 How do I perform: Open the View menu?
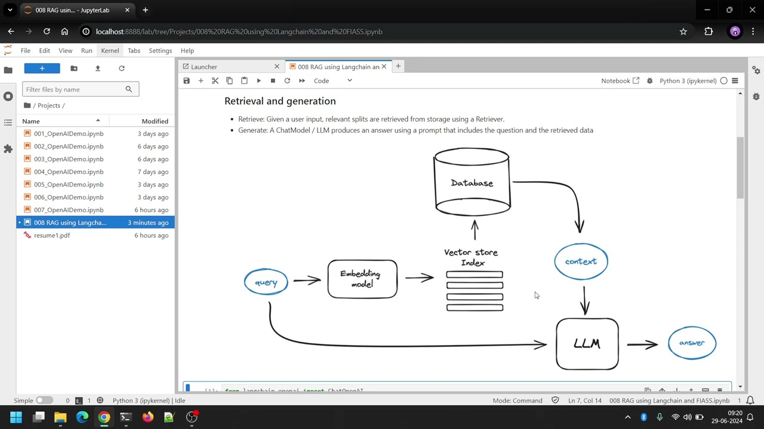tap(66, 51)
